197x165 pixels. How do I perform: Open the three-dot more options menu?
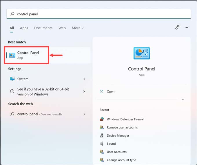(186, 28)
